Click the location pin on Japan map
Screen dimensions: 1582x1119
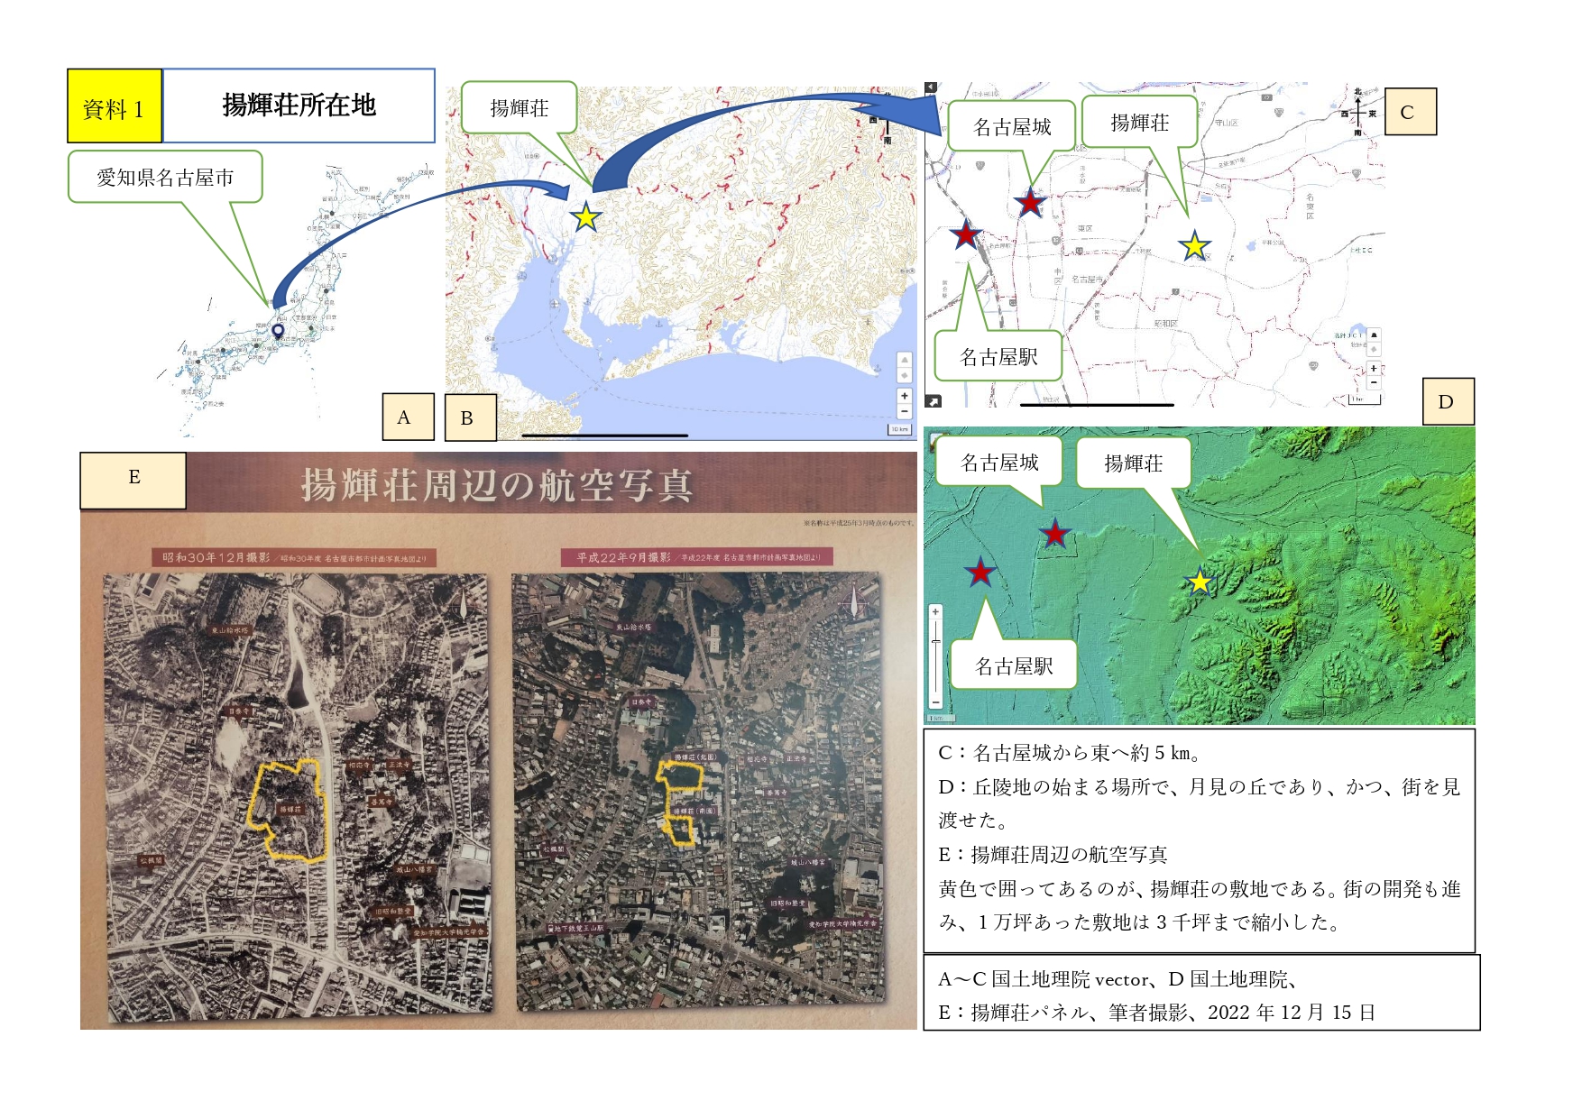coord(278,331)
